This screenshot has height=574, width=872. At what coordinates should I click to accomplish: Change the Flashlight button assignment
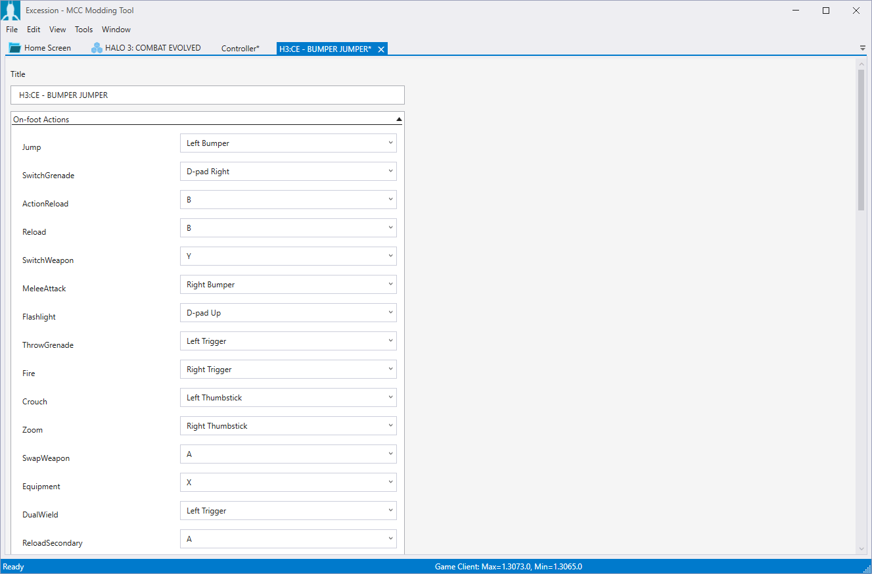click(x=288, y=313)
